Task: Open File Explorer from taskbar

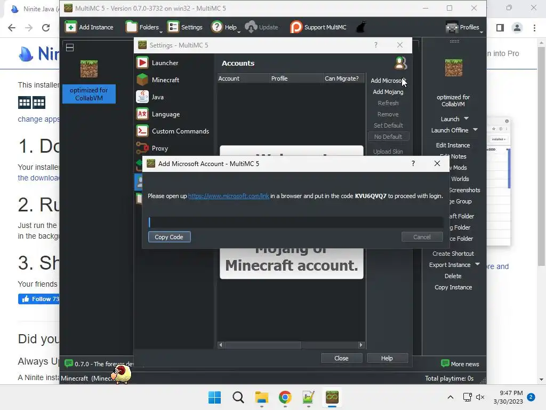Action: [261, 397]
